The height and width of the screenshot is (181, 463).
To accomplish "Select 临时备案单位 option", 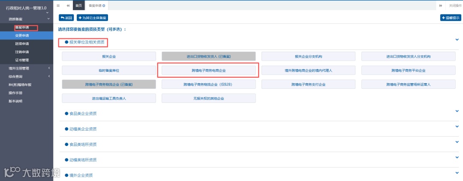I will coord(108,70).
